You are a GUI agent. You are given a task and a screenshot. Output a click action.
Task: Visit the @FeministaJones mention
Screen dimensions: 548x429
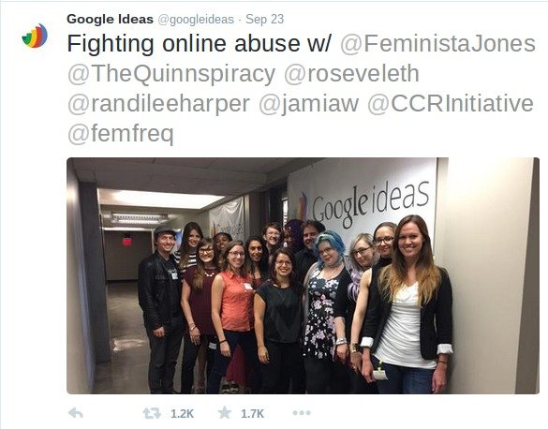(x=437, y=43)
